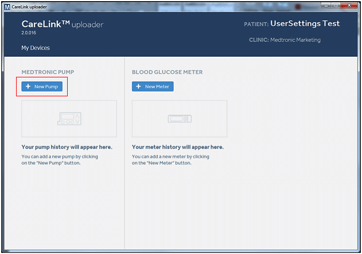This screenshot has width=362, height=254.
Task: Click the 'You can add a new pump' hint
Action: [60, 159]
